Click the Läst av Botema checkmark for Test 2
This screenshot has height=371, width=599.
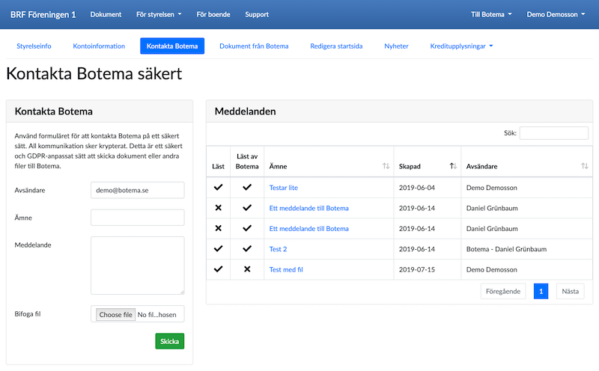pos(247,249)
